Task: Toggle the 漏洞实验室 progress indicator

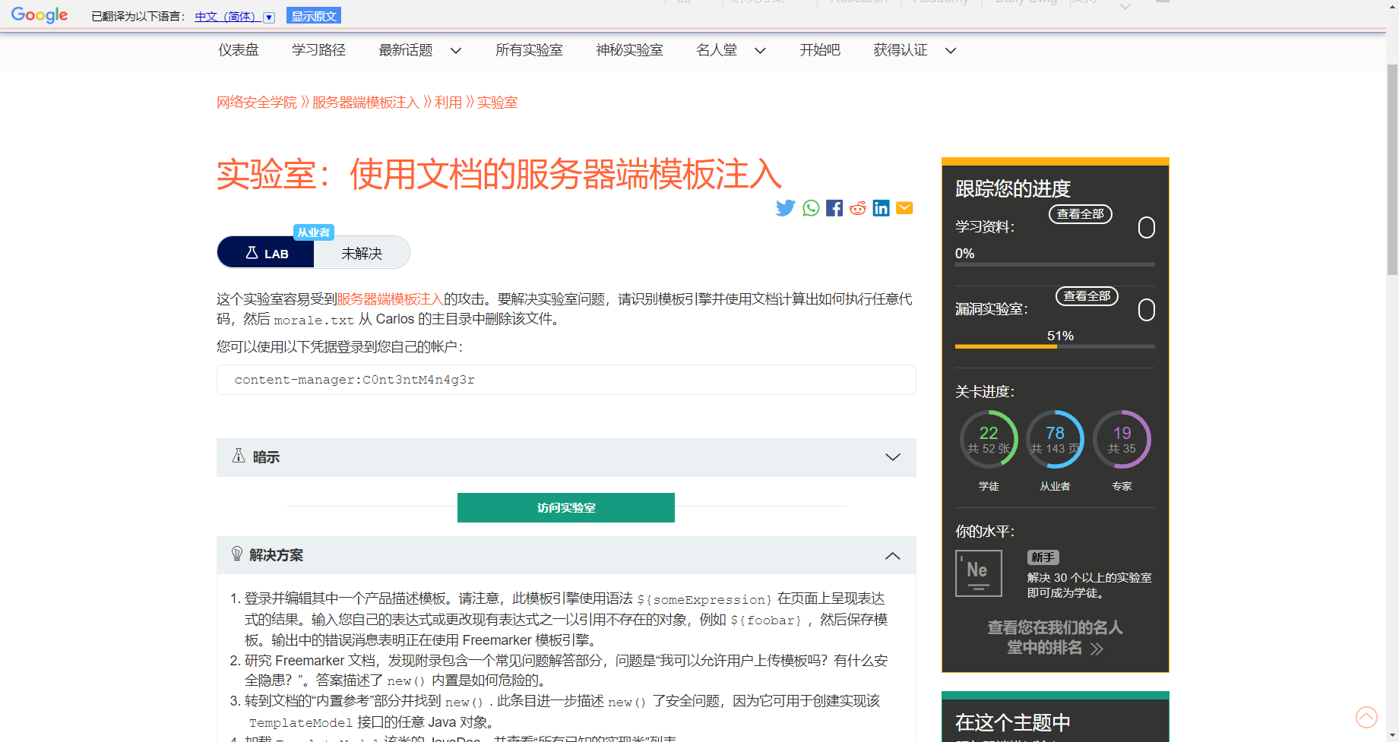Action: point(1146,310)
